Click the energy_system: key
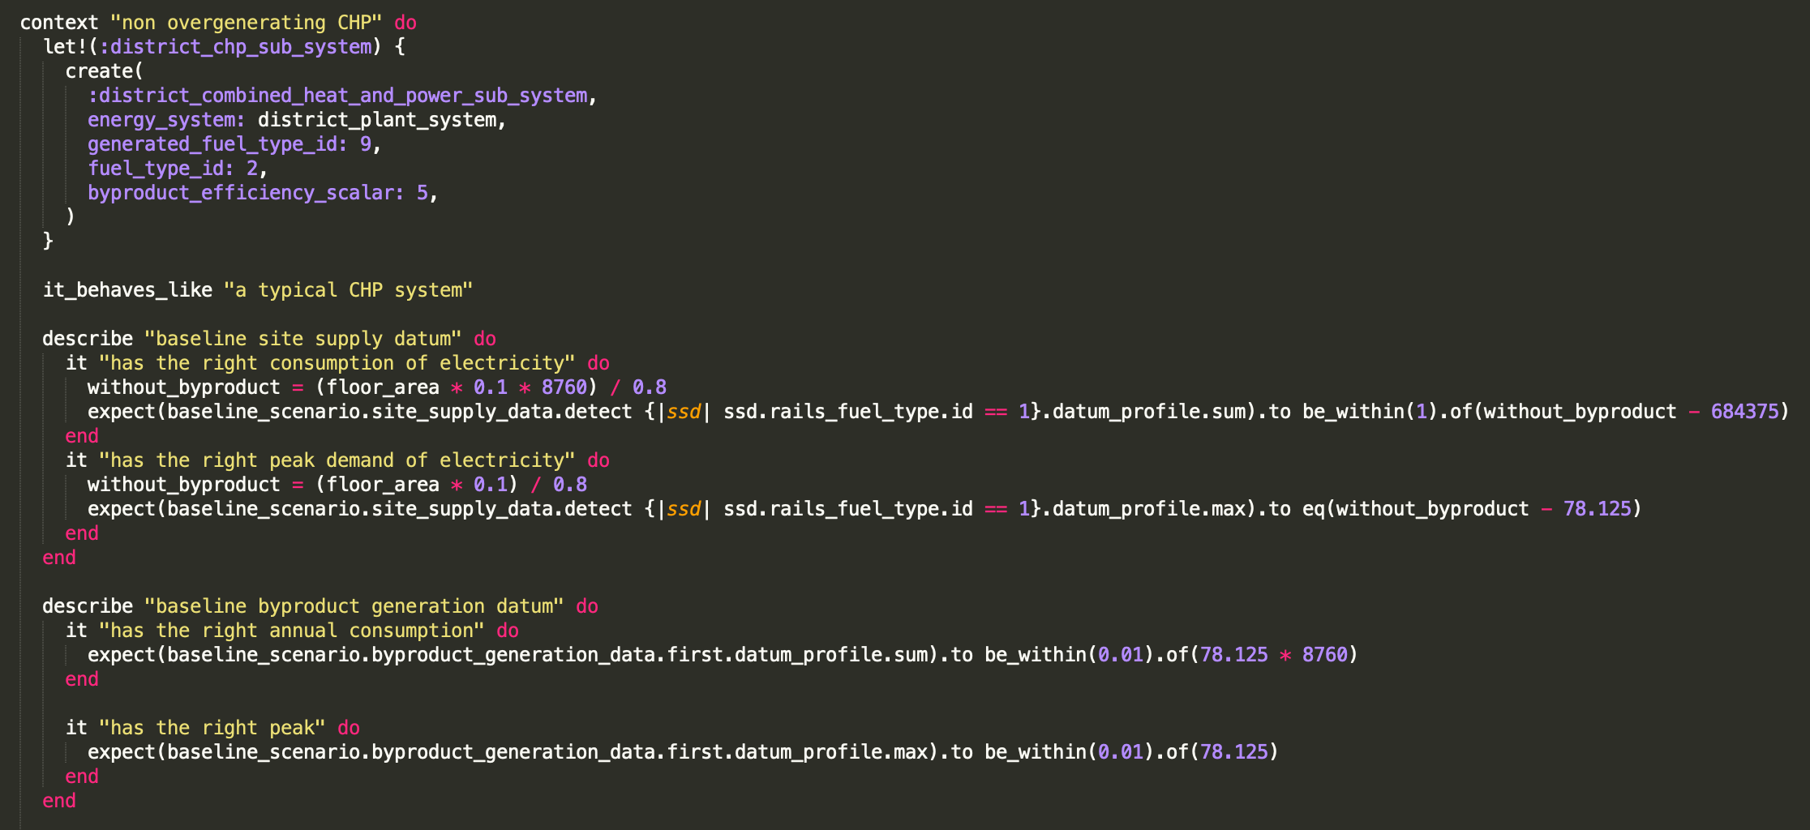Image resolution: width=1810 pixels, height=830 pixels. click(x=166, y=120)
